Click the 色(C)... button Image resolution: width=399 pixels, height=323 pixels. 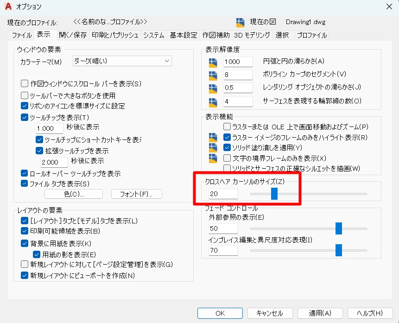(73, 194)
